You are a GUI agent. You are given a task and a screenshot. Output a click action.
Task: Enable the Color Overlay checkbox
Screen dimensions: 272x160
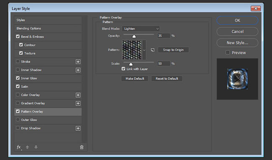tap(18, 95)
